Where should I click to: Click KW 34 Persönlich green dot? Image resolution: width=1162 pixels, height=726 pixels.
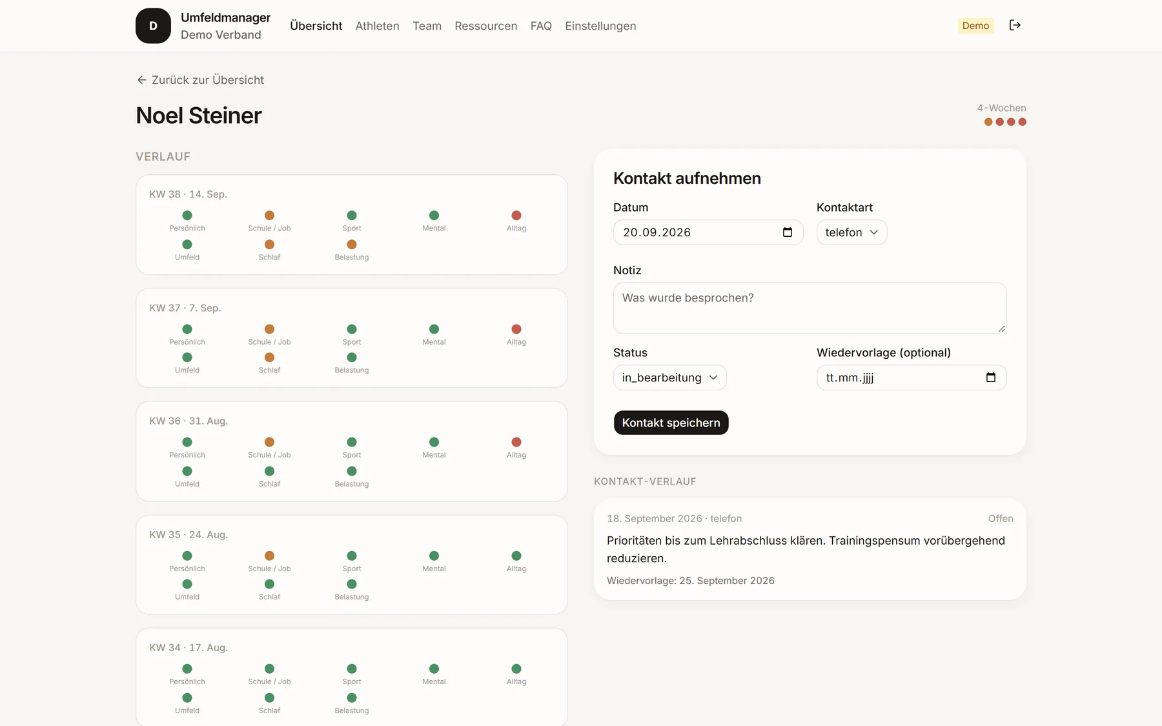(187, 669)
